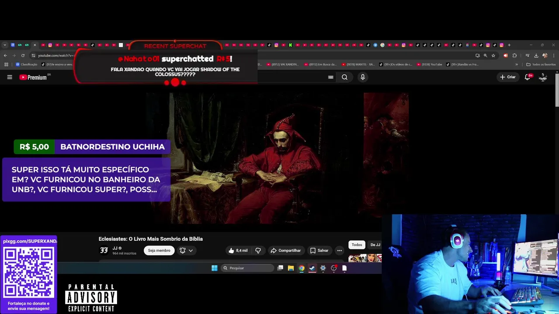The image size is (559, 314).
Task: Open the (99+)Os vídeos de c... bookmark
Action: [396, 65]
